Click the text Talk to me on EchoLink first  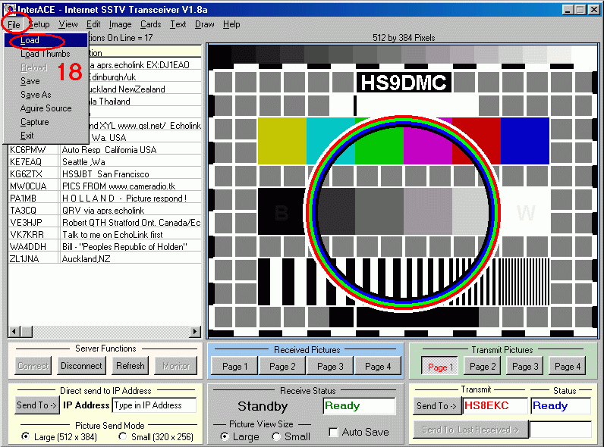(x=112, y=235)
